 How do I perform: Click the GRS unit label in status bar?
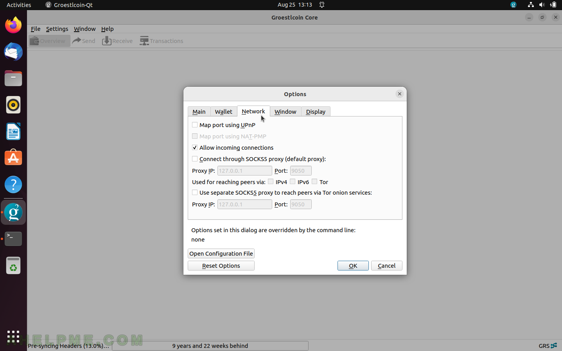[544, 346]
